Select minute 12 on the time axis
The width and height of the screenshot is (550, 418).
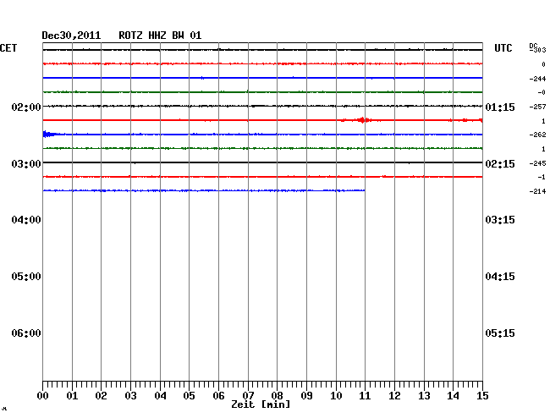pyautogui.click(x=394, y=396)
